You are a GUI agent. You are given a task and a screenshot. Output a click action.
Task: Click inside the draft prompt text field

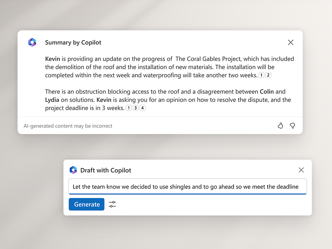(x=187, y=187)
